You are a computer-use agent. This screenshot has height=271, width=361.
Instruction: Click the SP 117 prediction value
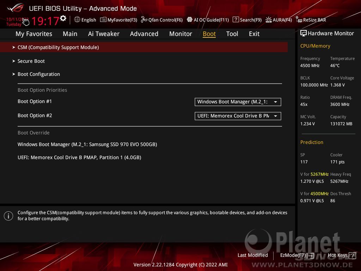pyautogui.click(x=304, y=162)
